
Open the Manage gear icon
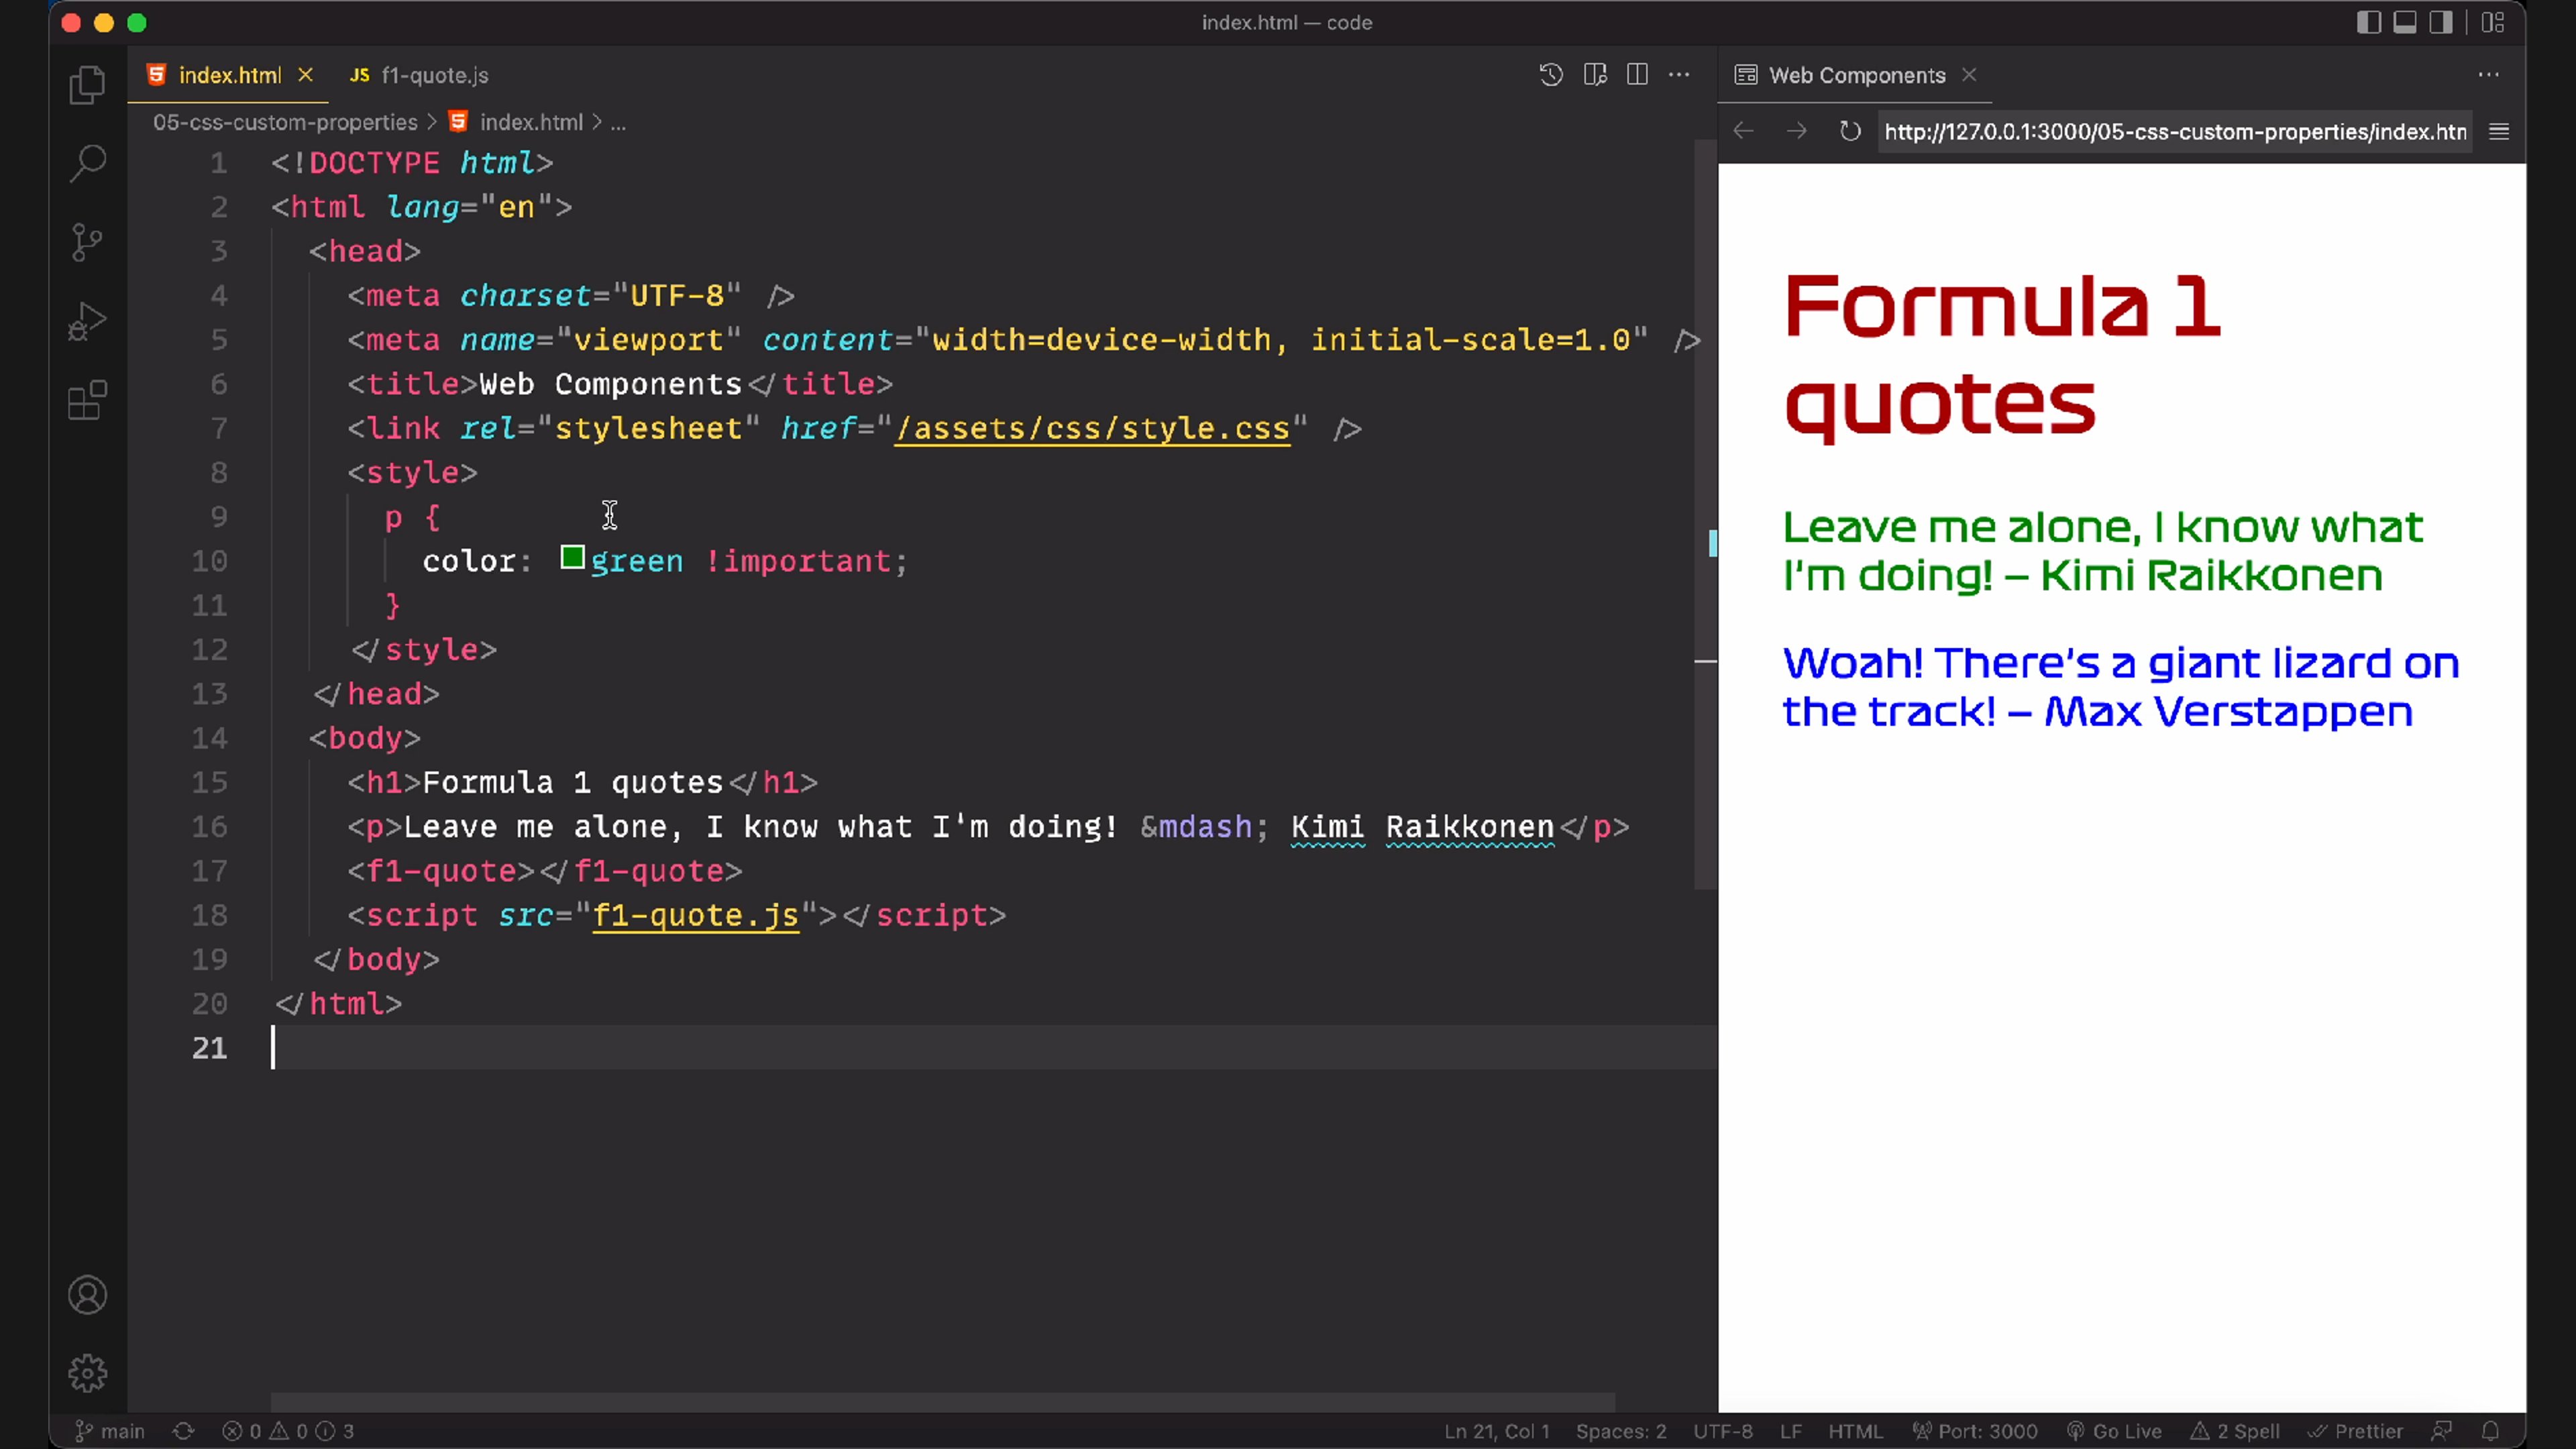point(87,1373)
